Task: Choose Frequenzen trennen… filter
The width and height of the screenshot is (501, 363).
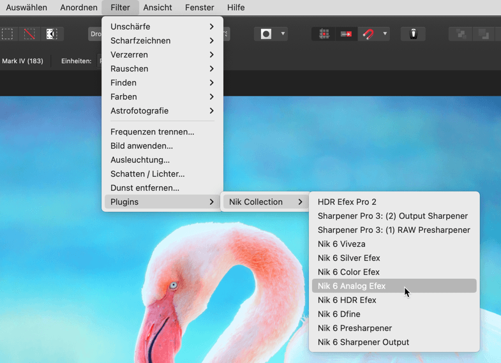Action: [x=162, y=132]
